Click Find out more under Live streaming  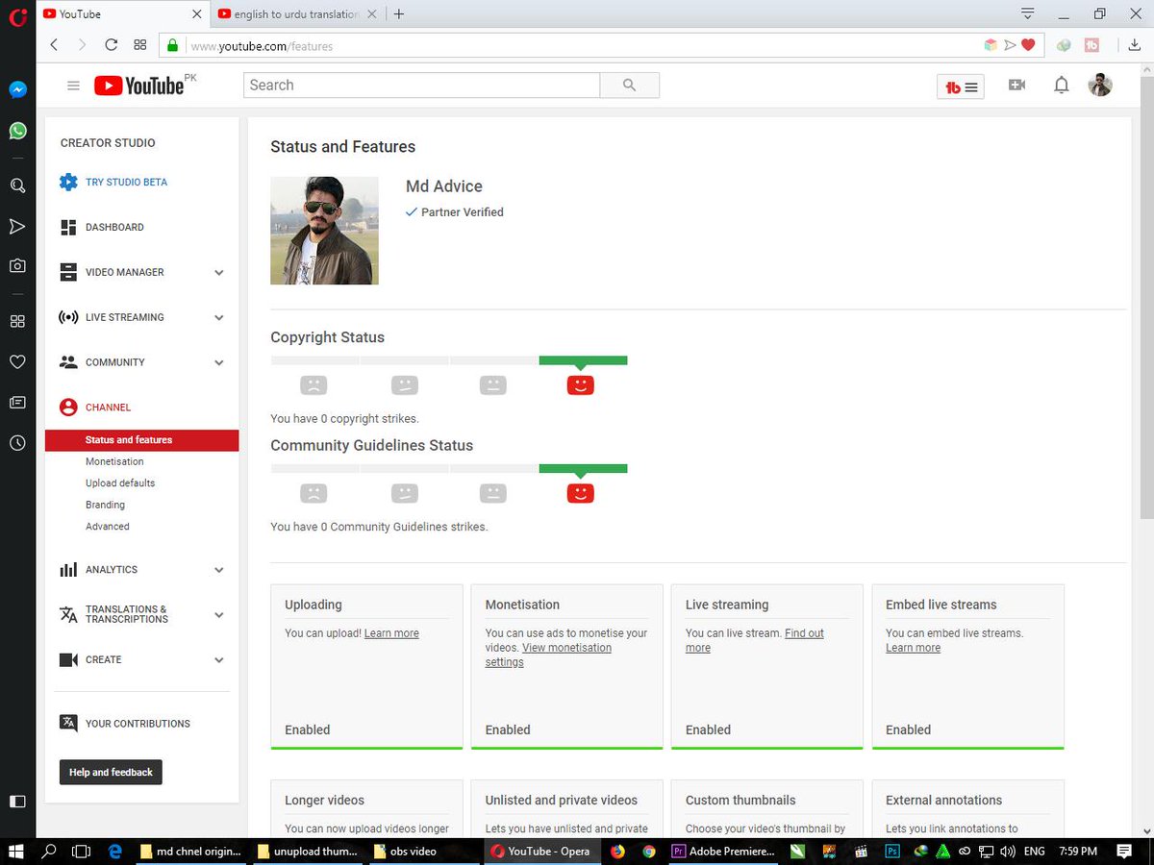(755, 640)
